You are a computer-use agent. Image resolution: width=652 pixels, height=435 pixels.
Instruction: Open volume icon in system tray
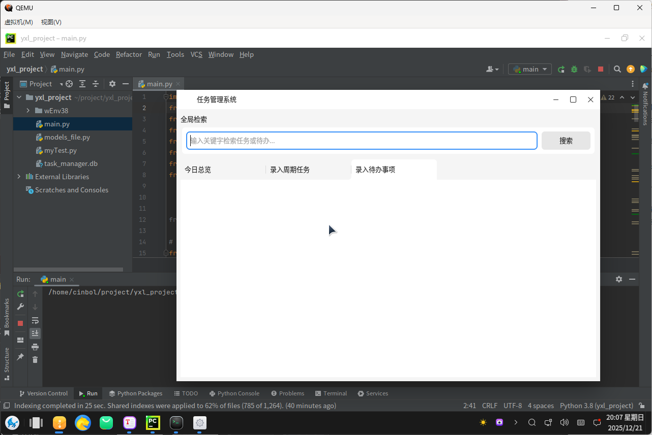(x=564, y=422)
